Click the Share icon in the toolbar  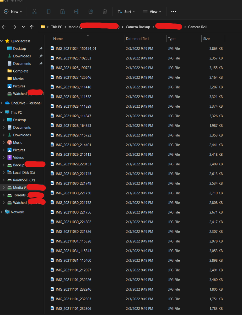click(91, 12)
